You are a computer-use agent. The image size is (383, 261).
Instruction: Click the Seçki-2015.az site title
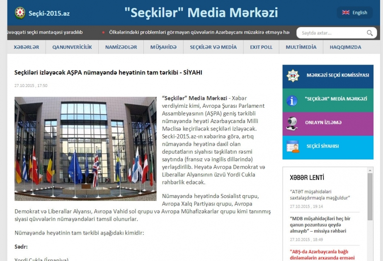click(49, 13)
